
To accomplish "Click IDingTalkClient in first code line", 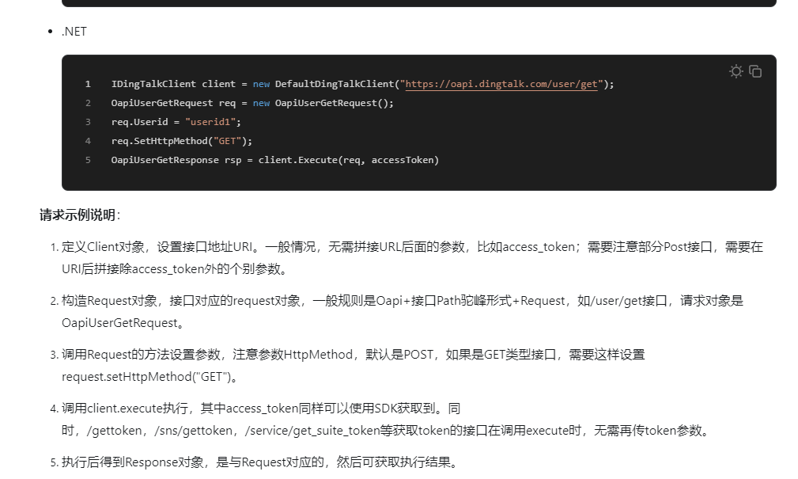I will tap(153, 84).
